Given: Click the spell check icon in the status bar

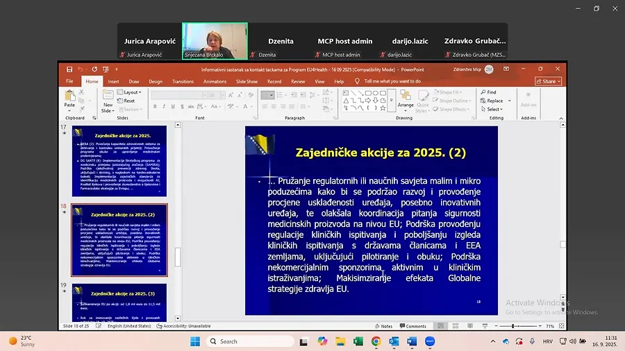Looking at the screenshot, I should [x=99, y=326].
